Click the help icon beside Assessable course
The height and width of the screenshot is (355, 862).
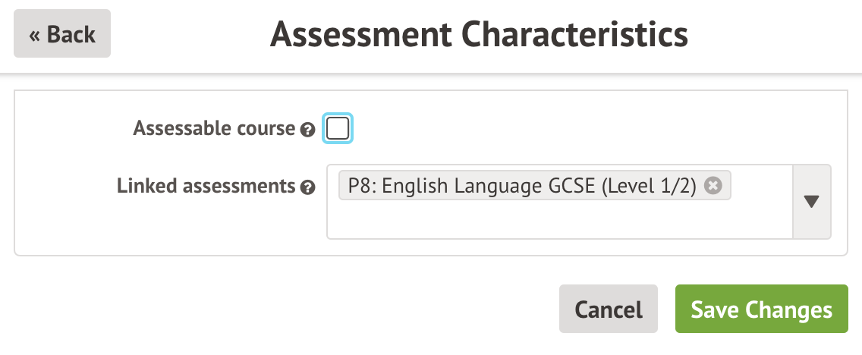click(307, 130)
